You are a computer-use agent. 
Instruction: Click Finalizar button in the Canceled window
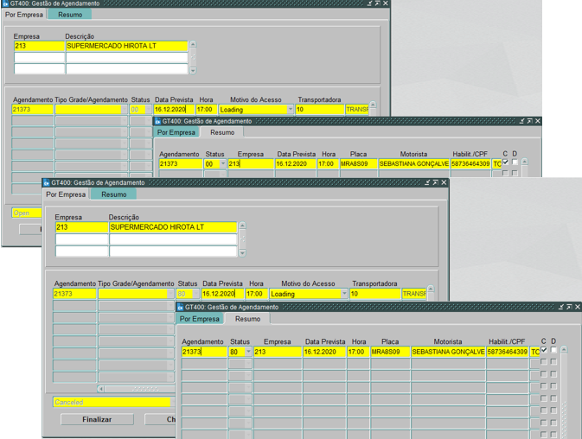(97, 419)
